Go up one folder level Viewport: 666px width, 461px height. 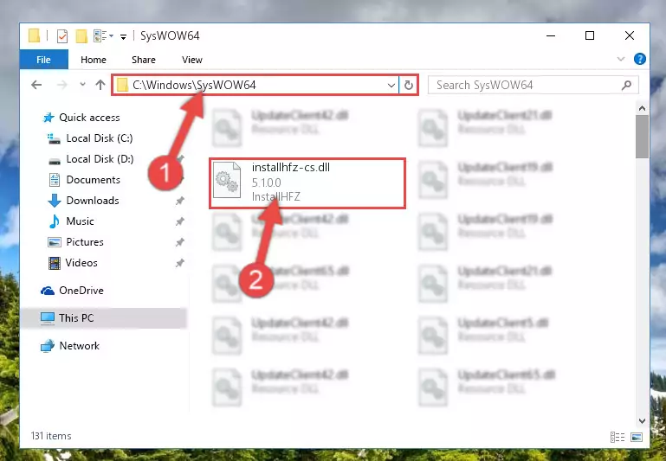pyautogui.click(x=100, y=85)
